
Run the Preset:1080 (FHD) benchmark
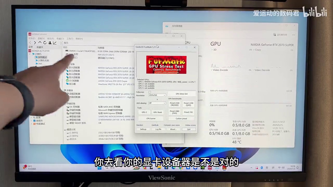pos(175,112)
